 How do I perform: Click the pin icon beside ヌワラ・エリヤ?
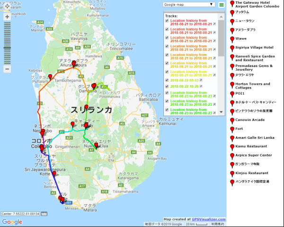tap(232, 76)
